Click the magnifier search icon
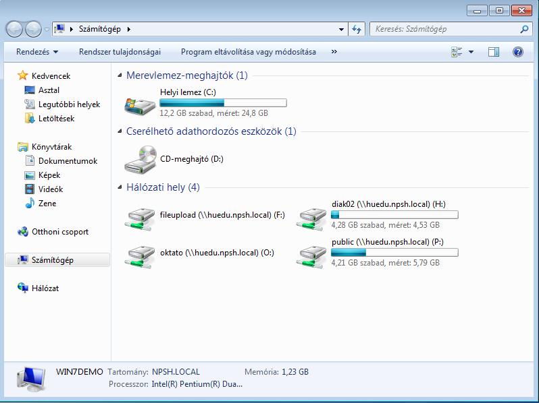Image resolution: width=539 pixels, height=403 pixels. click(524, 29)
